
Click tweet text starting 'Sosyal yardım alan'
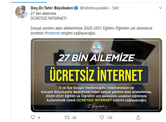click(91, 31)
